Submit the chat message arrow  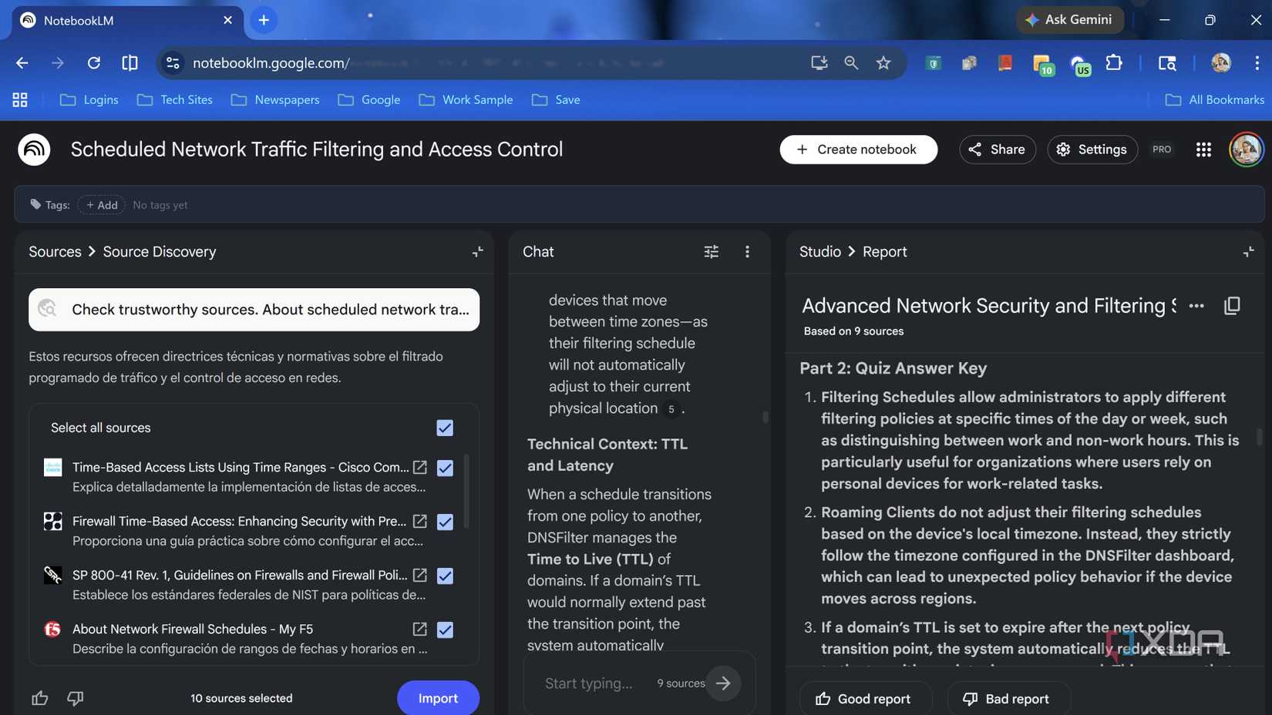(x=723, y=683)
